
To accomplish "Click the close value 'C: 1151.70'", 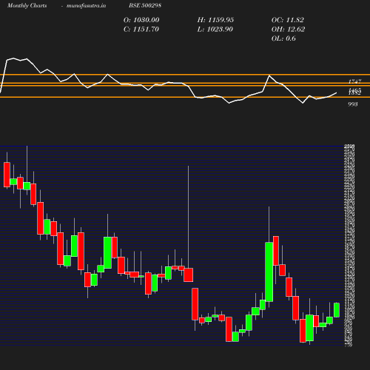I will 141,29.
